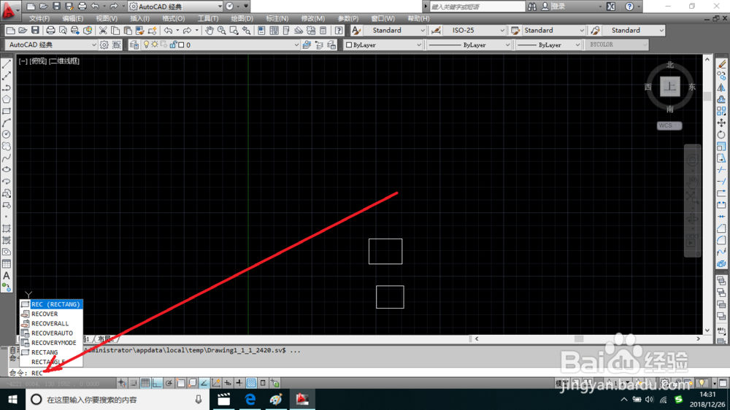Select the Spline tool

tap(7, 158)
